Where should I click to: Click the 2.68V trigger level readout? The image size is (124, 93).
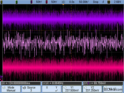pyautogui.click(x=118, y=2)
